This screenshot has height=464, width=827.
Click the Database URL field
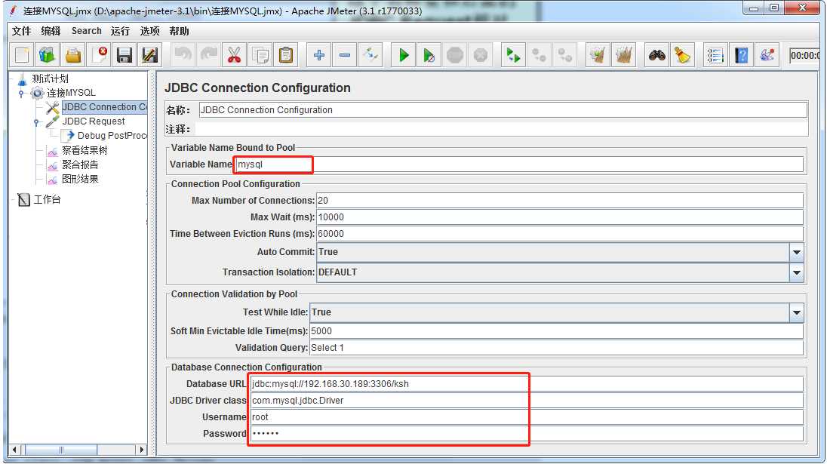(x=527, y=384)
